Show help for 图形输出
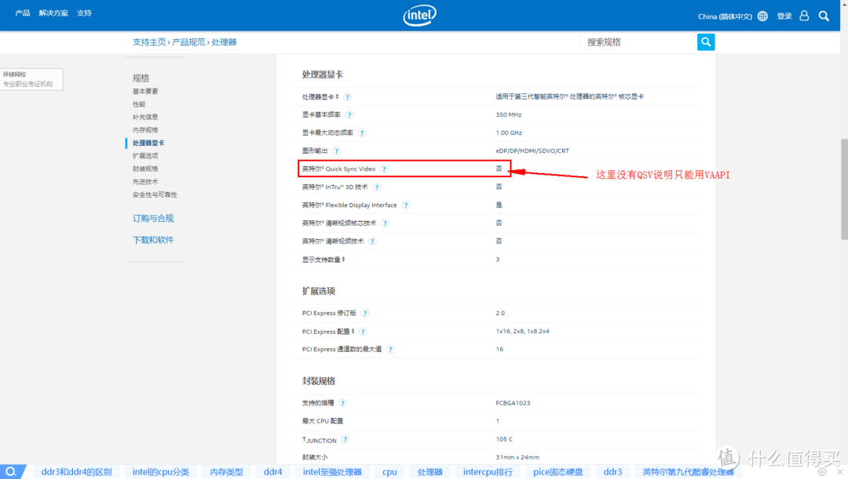Viewport: 848px width, 479px height. 336,151
